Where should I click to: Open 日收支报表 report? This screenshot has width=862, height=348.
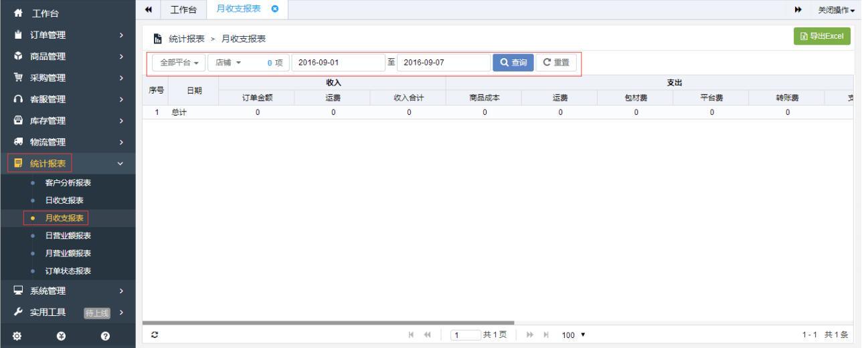[x=64, y=200]
